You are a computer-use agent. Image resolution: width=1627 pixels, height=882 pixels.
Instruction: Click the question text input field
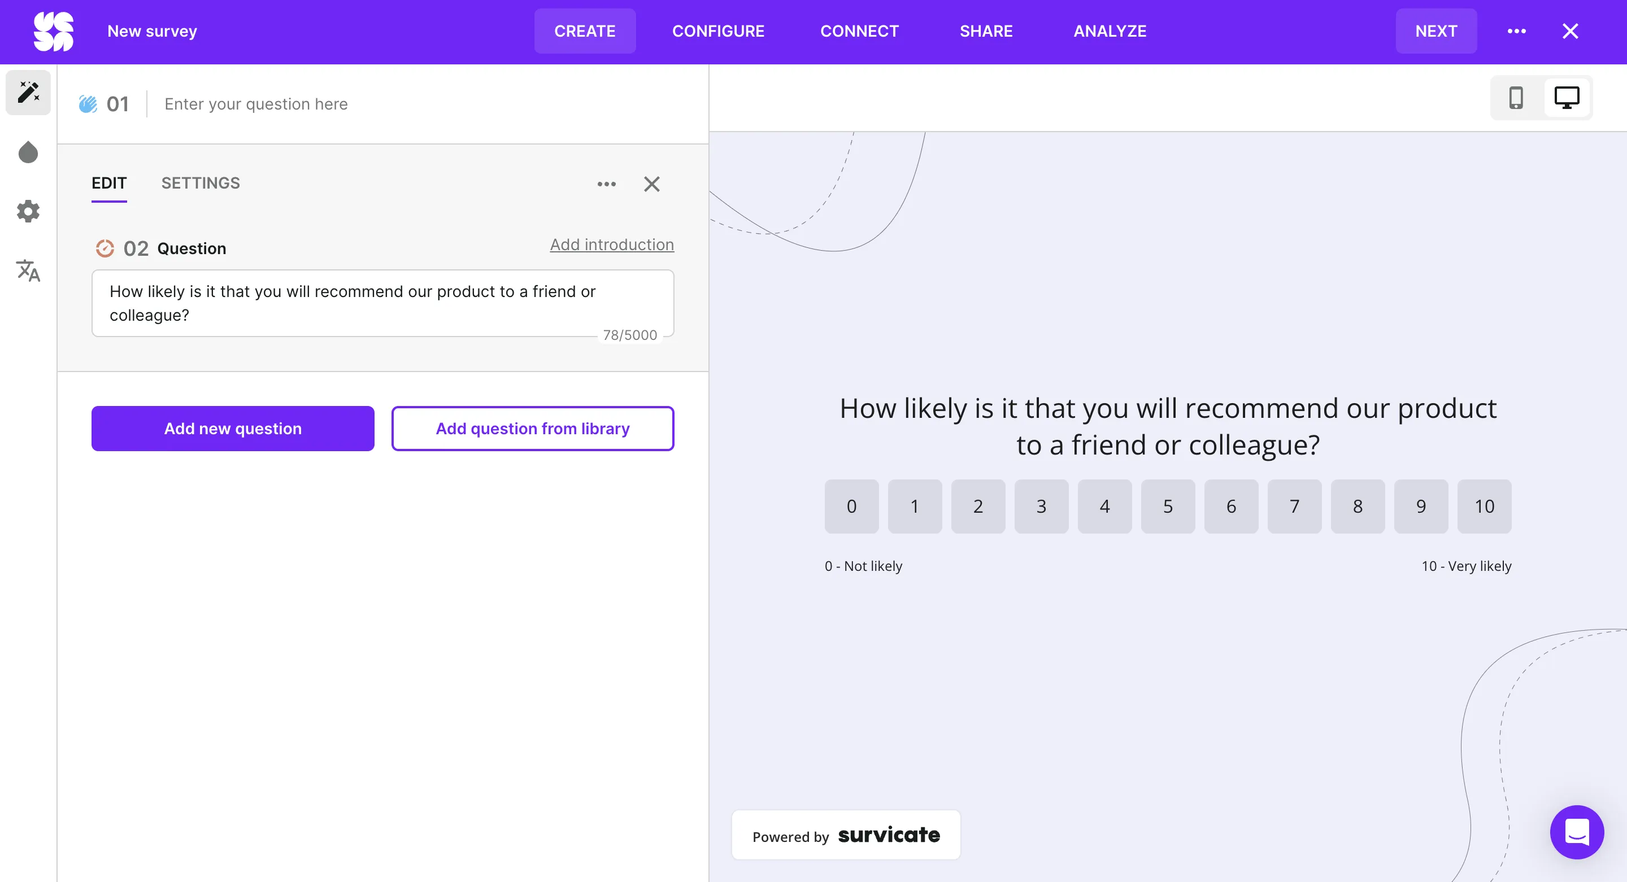coord(382,303)
